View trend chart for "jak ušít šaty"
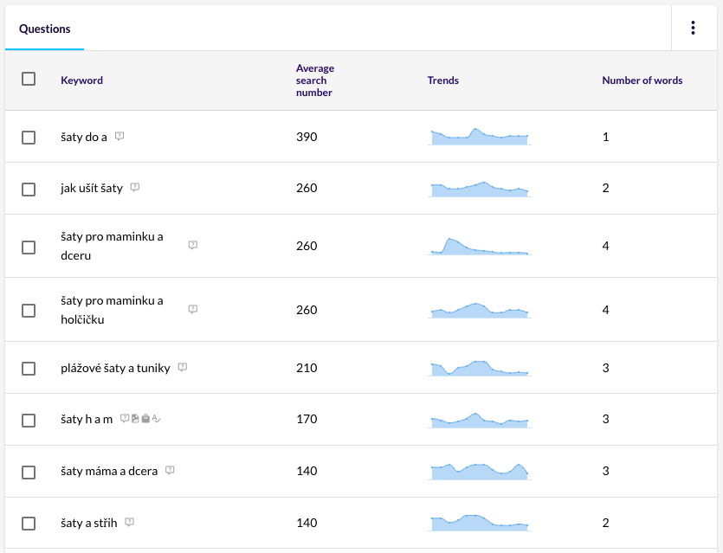Image resolution: width=723 pixels, height=553 pixels. tap(480, 189)
